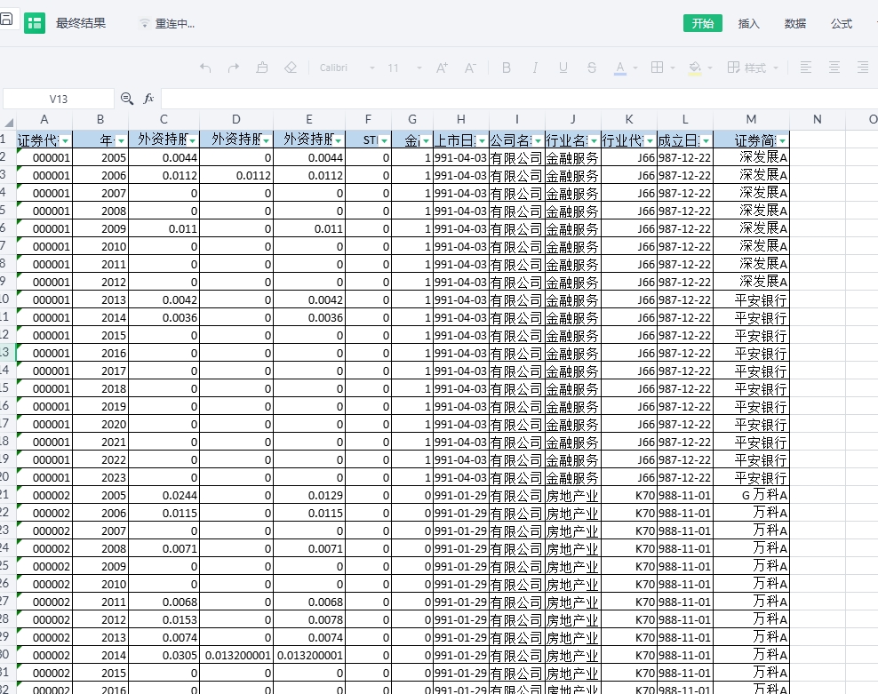Open filter dropdown for 上市日 column H

(483, 140)
